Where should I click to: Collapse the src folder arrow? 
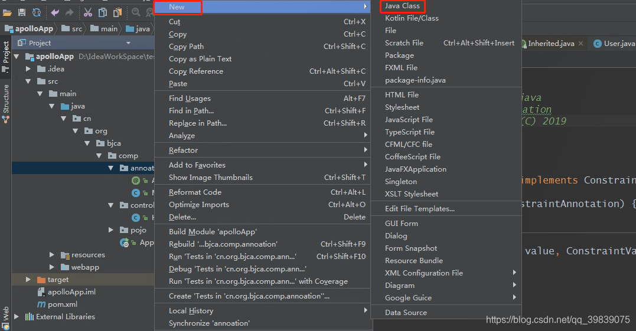(28, 81)
